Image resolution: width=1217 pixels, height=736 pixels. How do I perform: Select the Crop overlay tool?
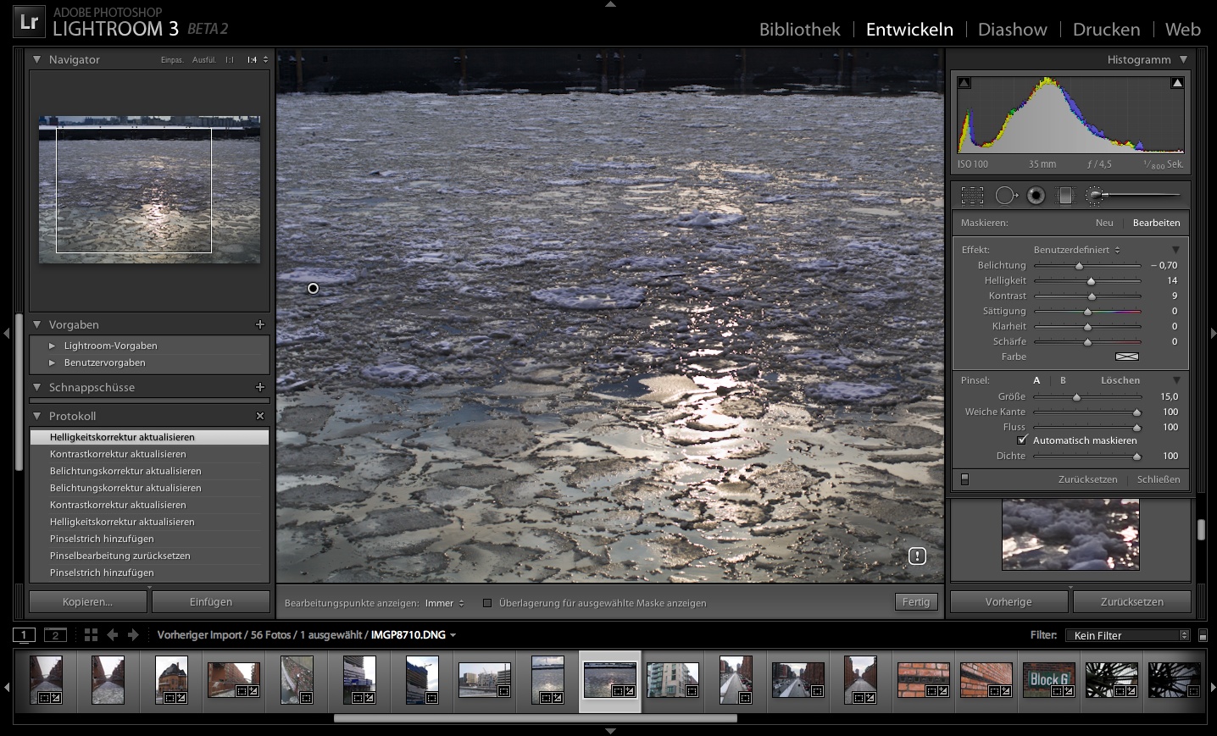point(972,195)
